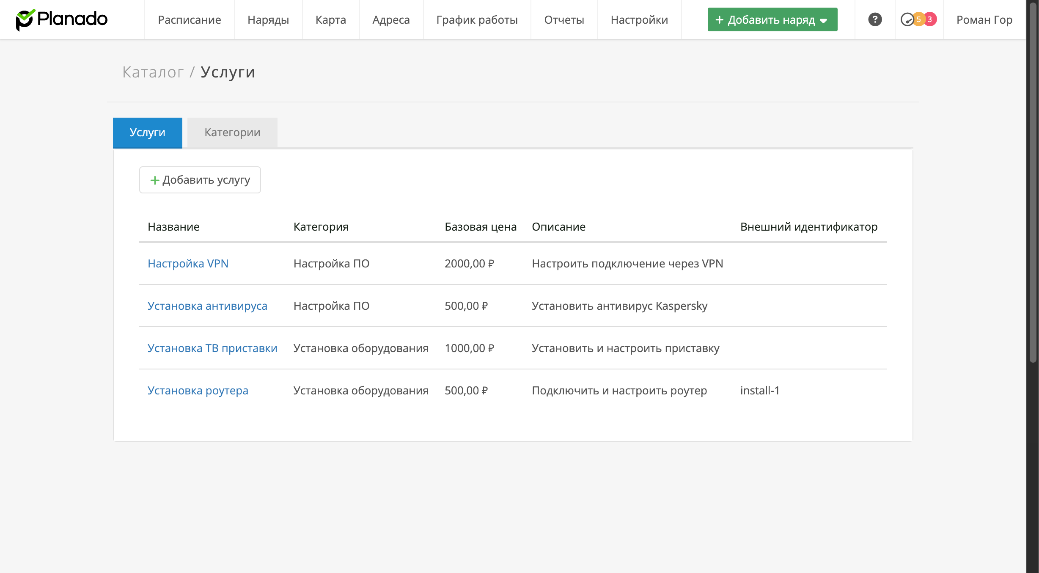Open the help question mark icon
1039x573 pixels.
click(x=875, y=19)
